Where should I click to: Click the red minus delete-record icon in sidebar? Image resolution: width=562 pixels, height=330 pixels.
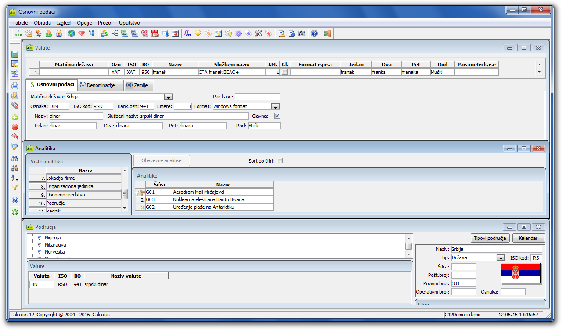(x=15, y=127)
